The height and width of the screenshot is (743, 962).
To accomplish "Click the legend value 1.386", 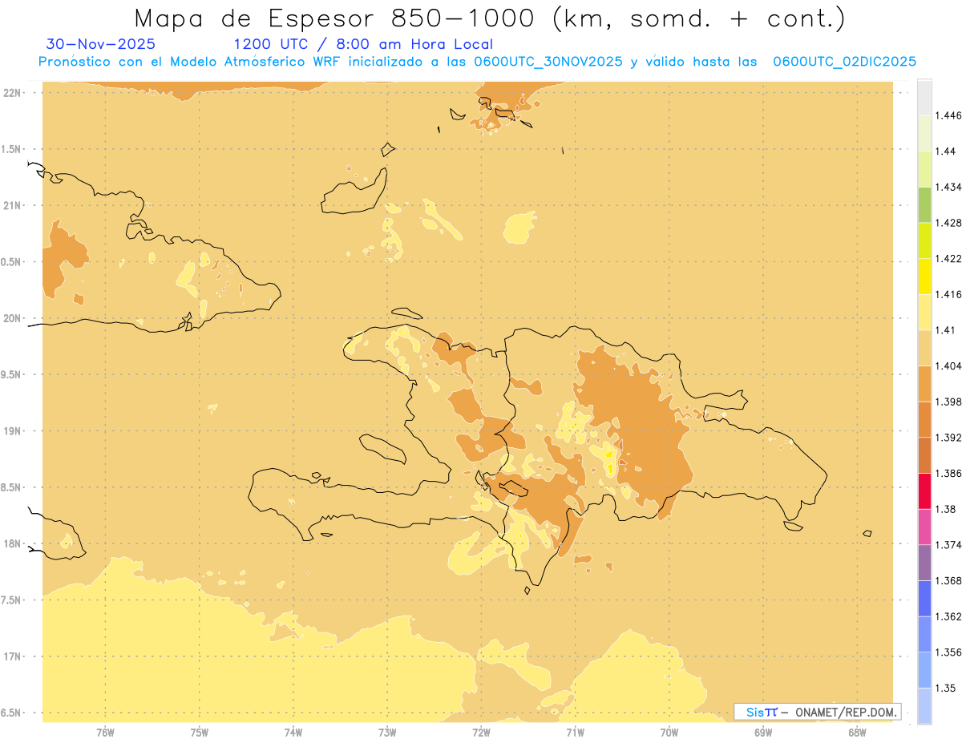I will tap(948, 473).
